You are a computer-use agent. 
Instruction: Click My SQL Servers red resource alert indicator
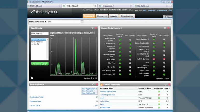[154, 59]
